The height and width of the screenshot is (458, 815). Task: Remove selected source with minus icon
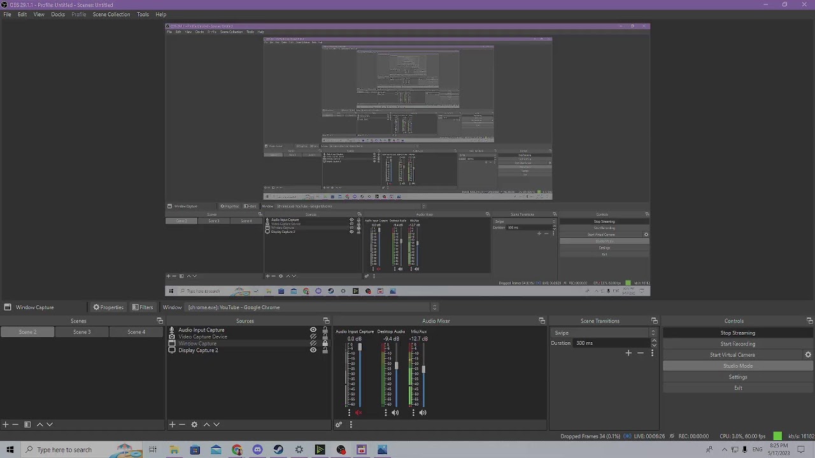click(182, 424)
